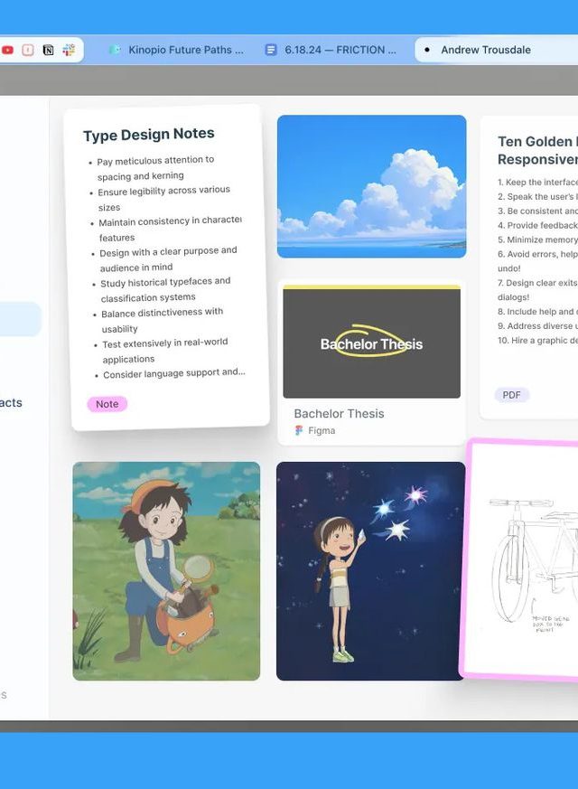Image resolution: width=578 pixels, height=789 pixels.
Task: Click the YouTube pinned tab icon
Action: (8, 50)
